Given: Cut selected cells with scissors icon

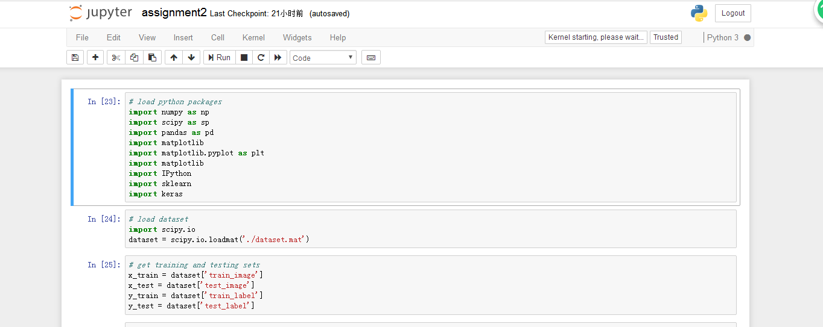Looking at the screenshot, I should pos(116,58).
